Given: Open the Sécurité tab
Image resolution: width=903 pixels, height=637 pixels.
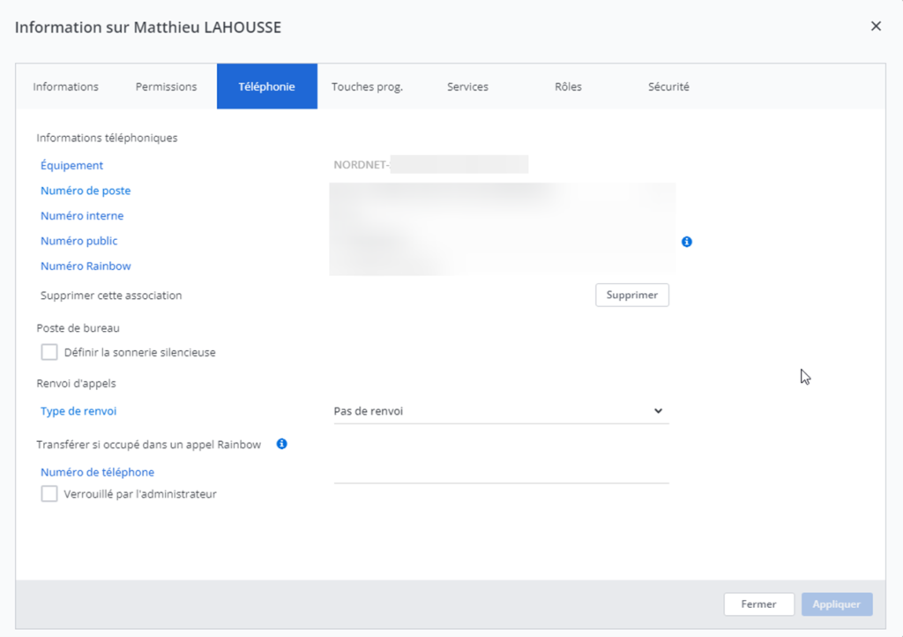Looking at the screenshot, I should [x=668, y=86].
